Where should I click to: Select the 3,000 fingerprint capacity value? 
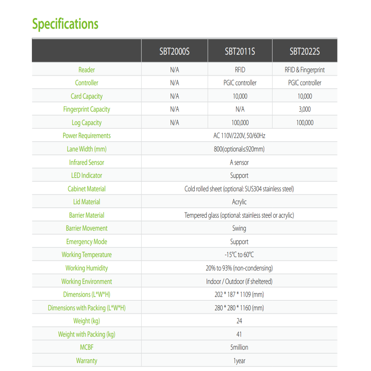(305, 109)
